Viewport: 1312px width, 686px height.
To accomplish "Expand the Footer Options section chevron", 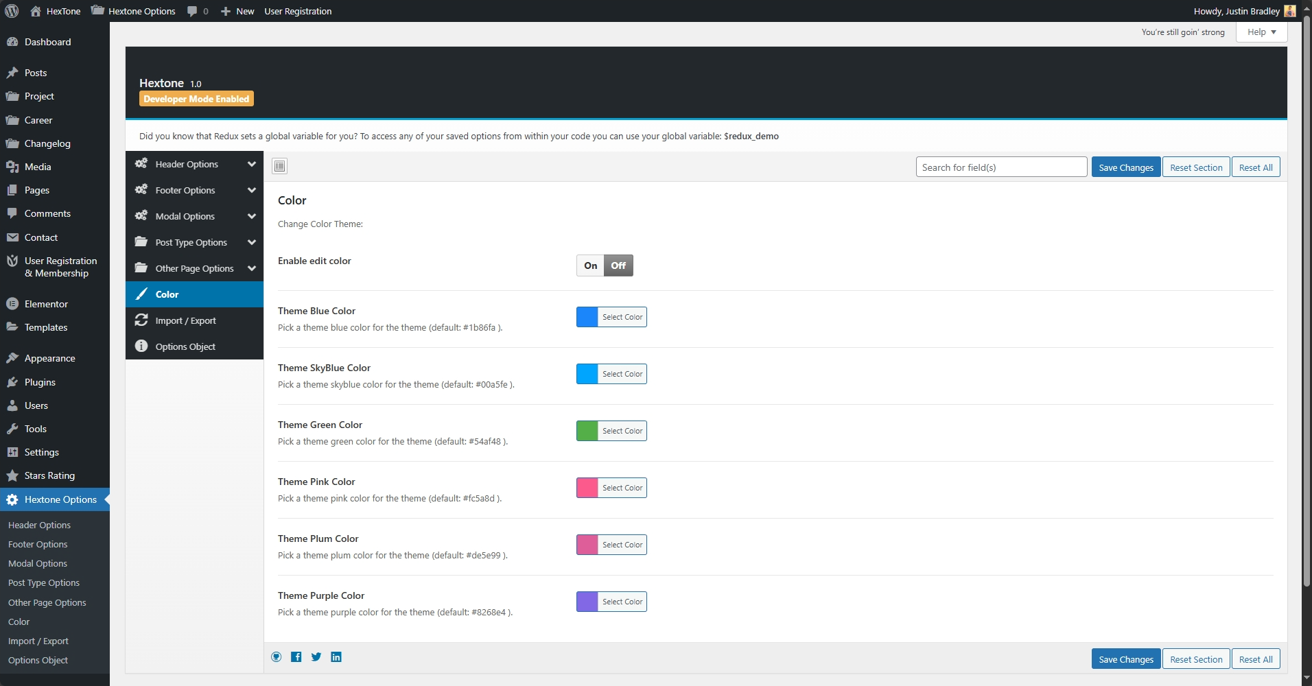I will (252, 190).
